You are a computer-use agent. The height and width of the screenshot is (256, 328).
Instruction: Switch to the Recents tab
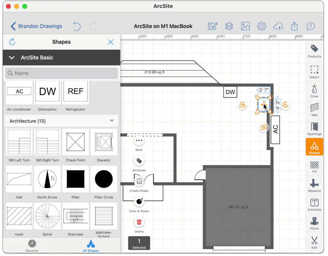pos(32,245)
